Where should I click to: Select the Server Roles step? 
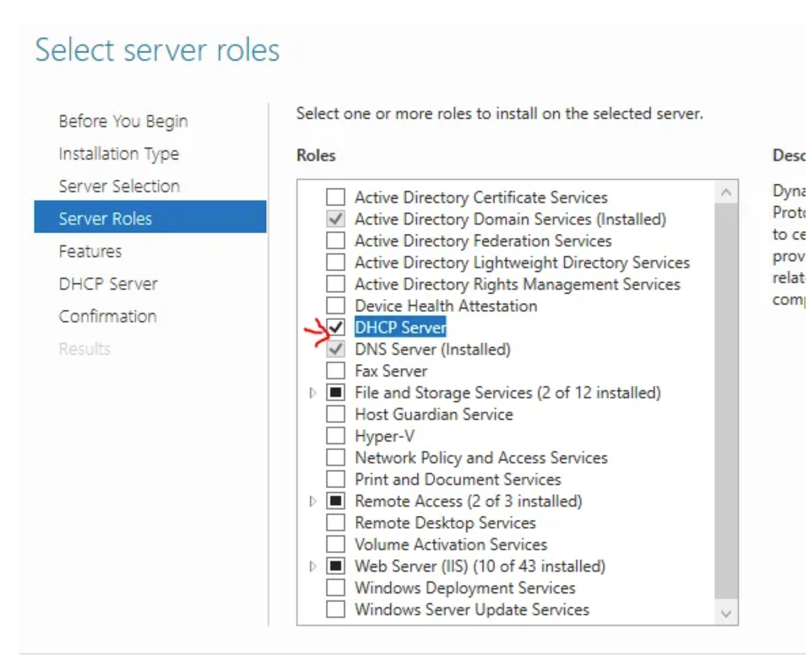click(150, 217)
